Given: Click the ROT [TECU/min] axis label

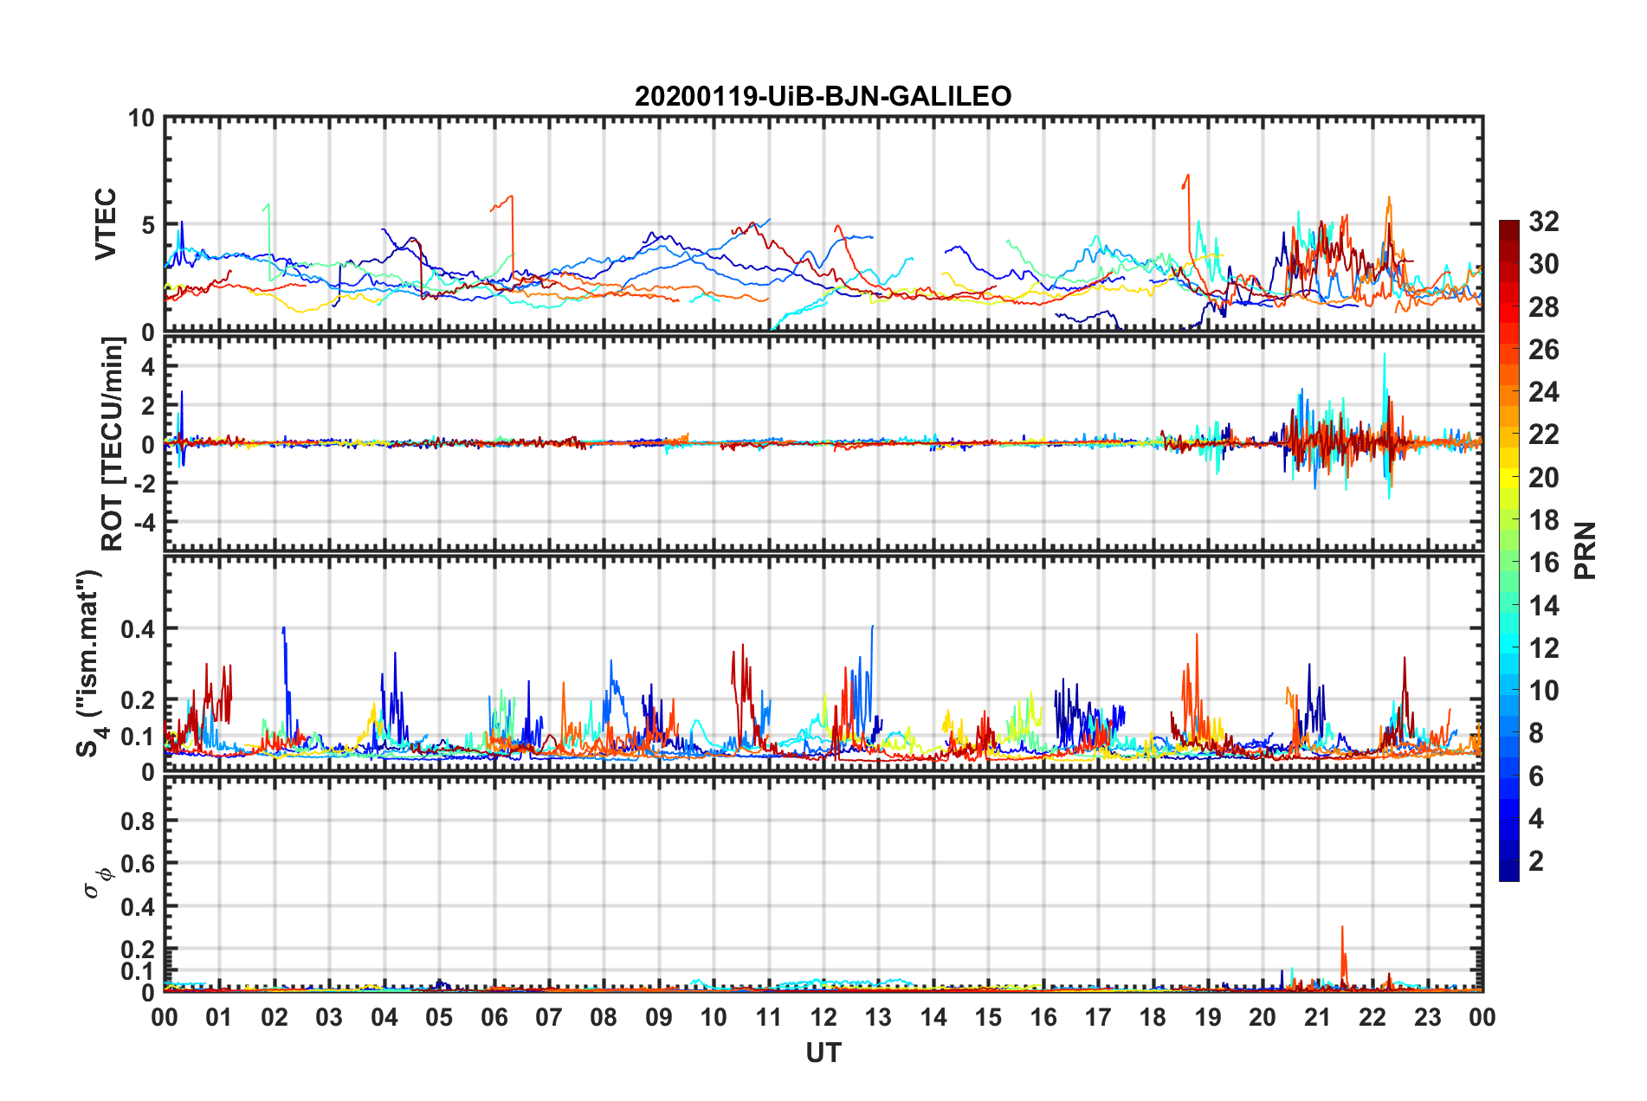Looking at the screenshot, I should coord(113,444).
